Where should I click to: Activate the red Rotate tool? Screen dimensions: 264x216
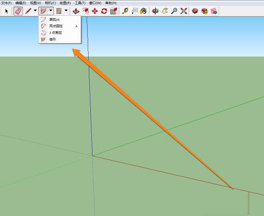click(x=104, y=11)
